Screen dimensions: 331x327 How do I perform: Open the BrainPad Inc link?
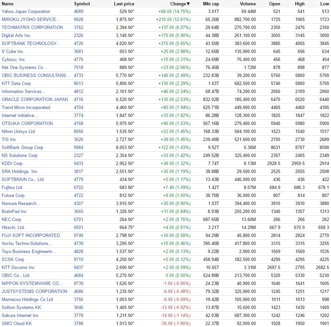pyautogui.click(x=14, y=212)
